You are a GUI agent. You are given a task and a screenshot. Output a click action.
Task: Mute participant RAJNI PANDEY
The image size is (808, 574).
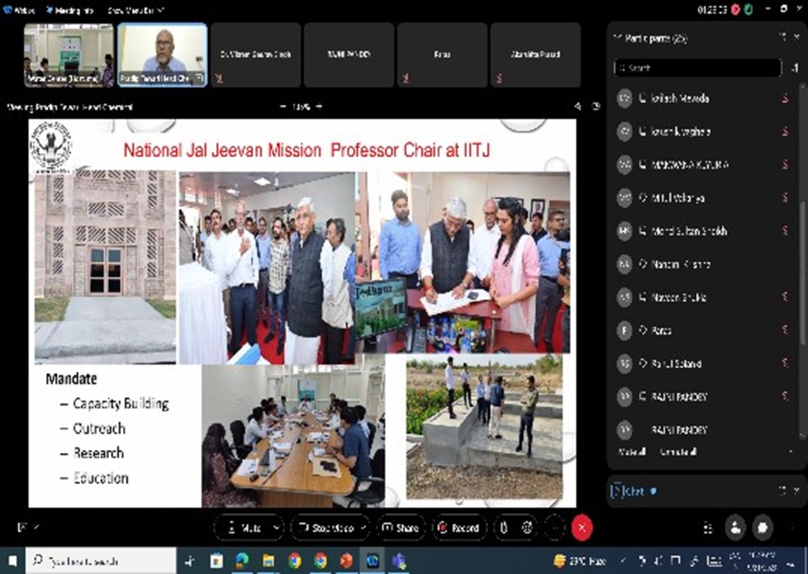coord(784,396)
